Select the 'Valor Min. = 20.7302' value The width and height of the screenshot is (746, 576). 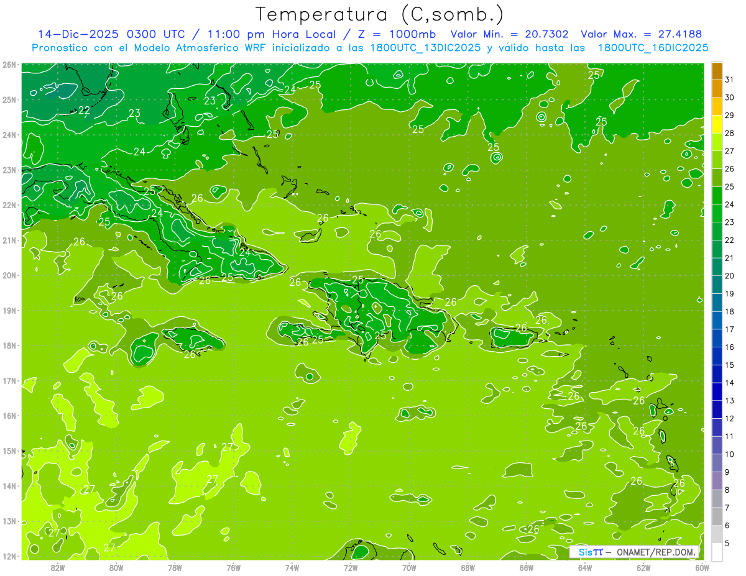[x=511, y=34]
